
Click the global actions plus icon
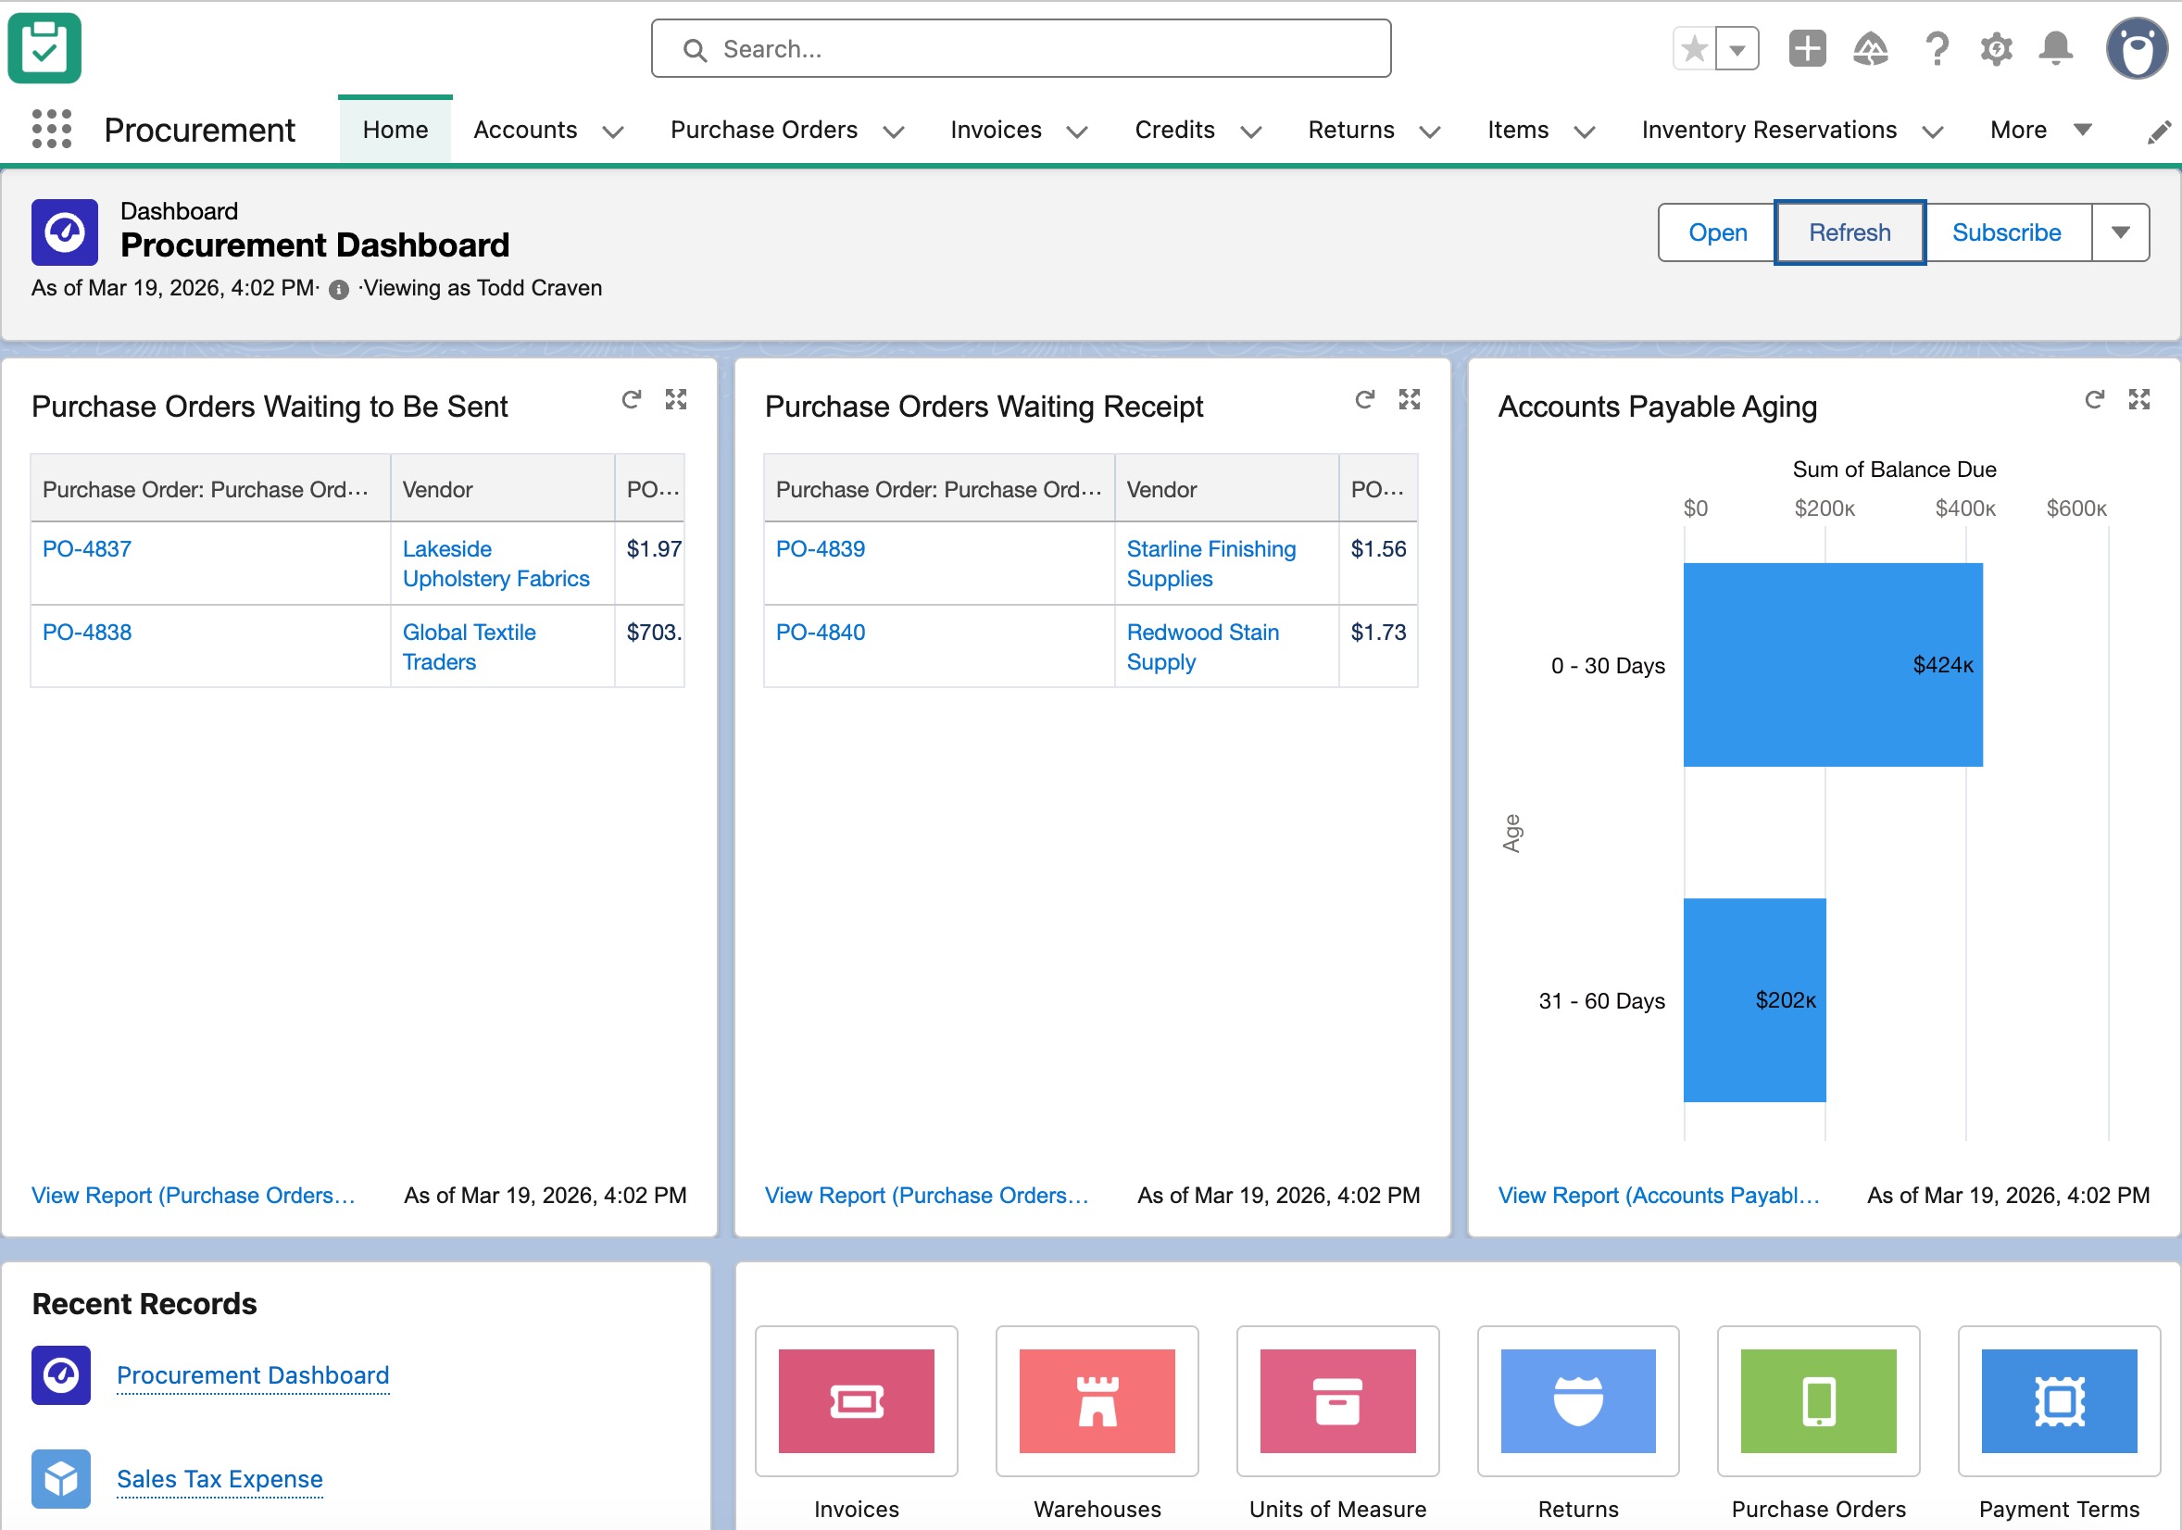click(x=1807, y=48)
